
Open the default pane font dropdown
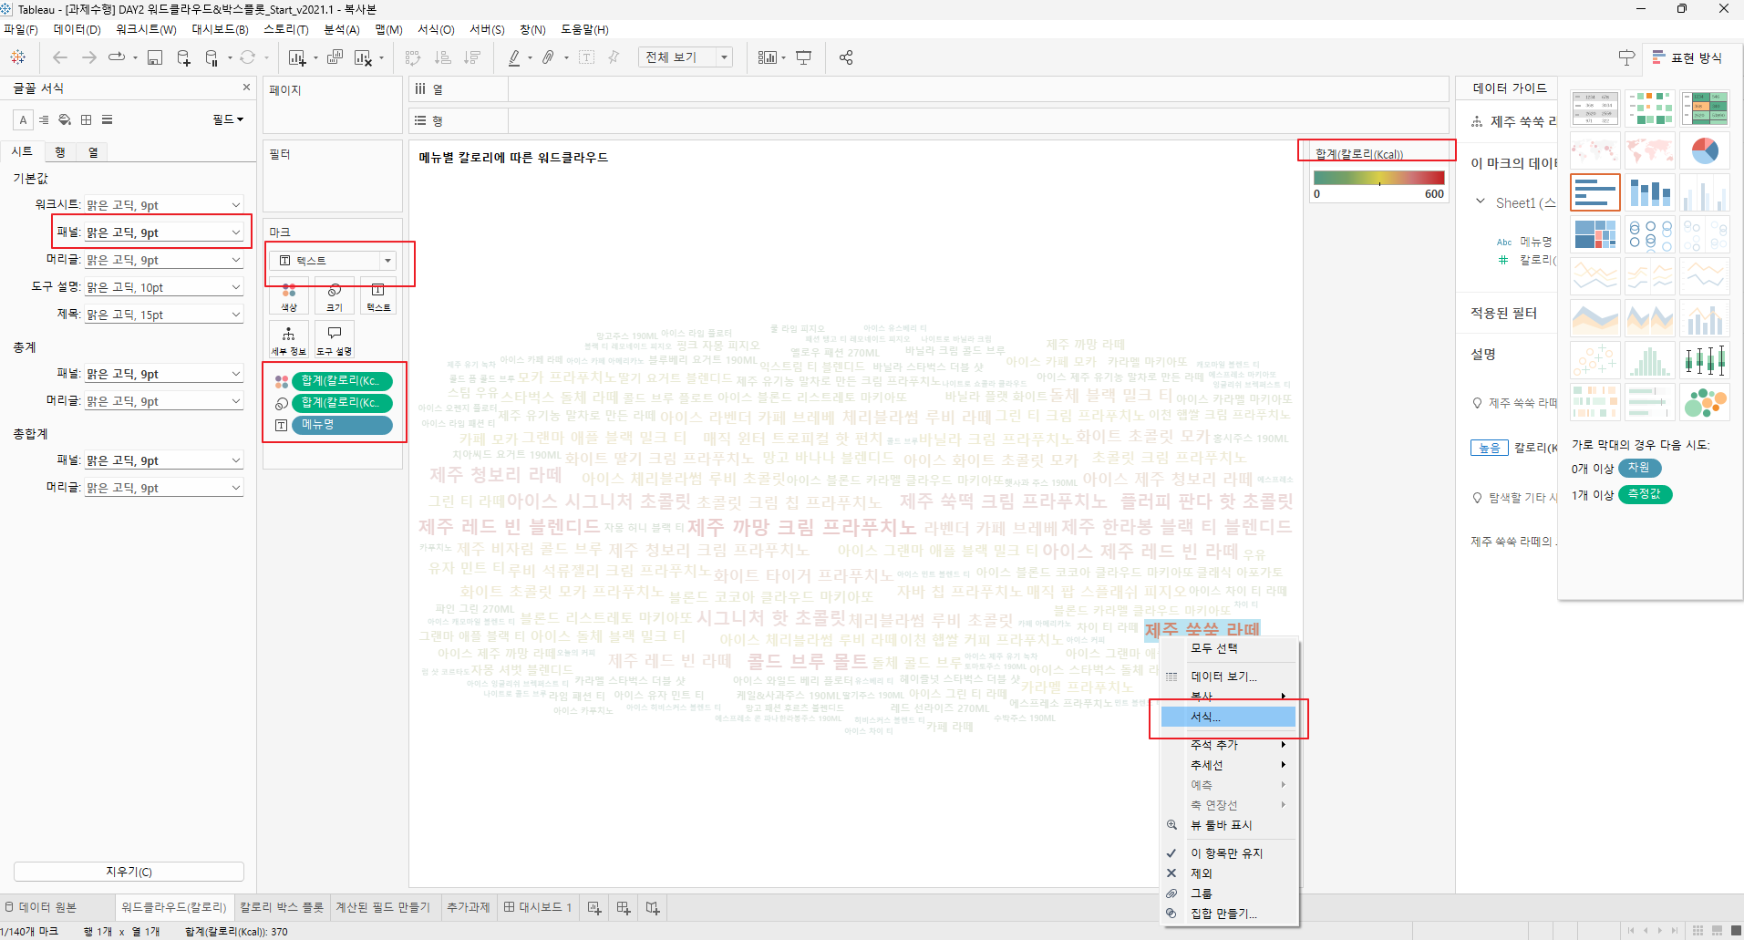[164, 232]
